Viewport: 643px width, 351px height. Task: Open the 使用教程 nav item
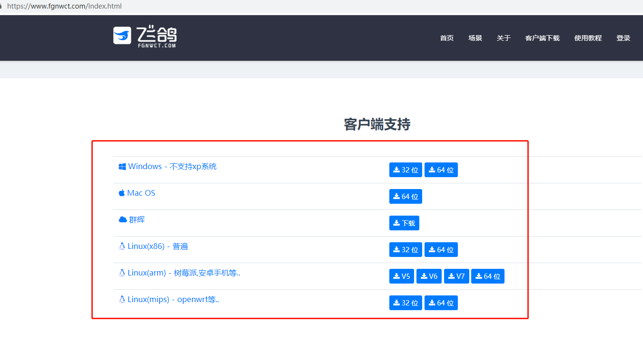point(588,38)
